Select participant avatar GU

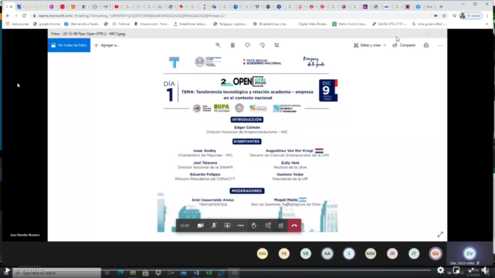(436, 254)
